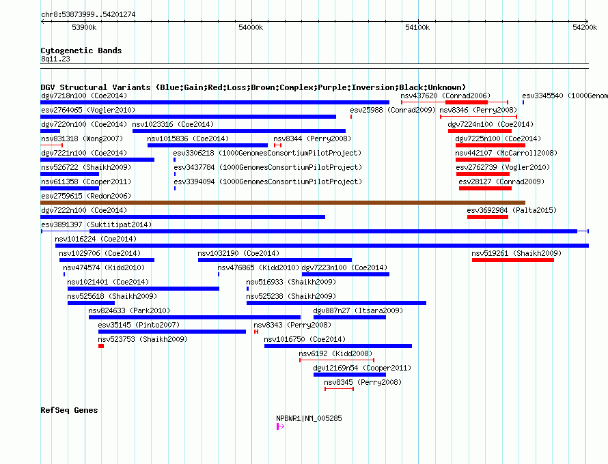Open nsv519261 (Shaikh2009) loss variant
This screenshot has width=608, height=464.
pyautogui.click(x=513, y=260)
